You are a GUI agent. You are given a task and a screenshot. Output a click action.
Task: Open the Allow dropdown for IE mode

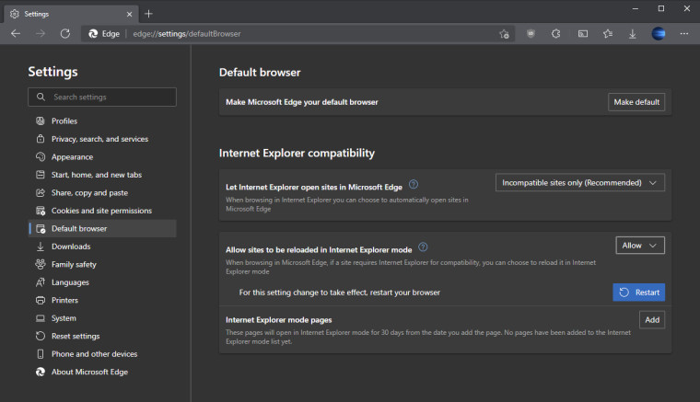coord(640,246)
